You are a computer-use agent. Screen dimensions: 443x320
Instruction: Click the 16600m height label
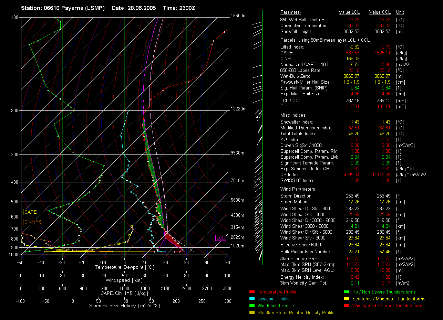(x=239, y=16)
